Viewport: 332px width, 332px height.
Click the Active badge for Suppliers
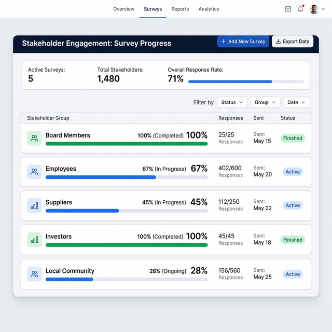click(293, 205)
